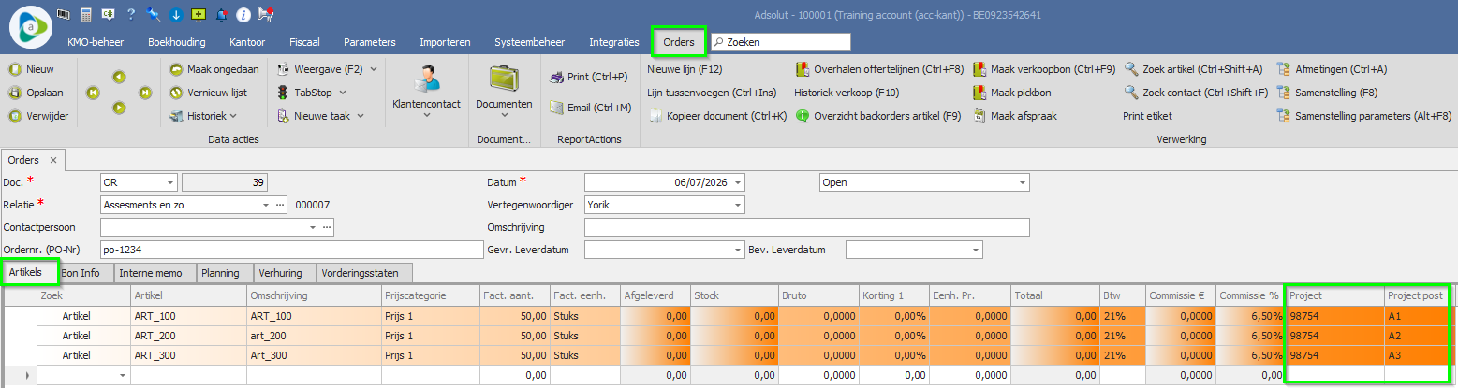Click the blue download arrow icon

pos(175,14)
